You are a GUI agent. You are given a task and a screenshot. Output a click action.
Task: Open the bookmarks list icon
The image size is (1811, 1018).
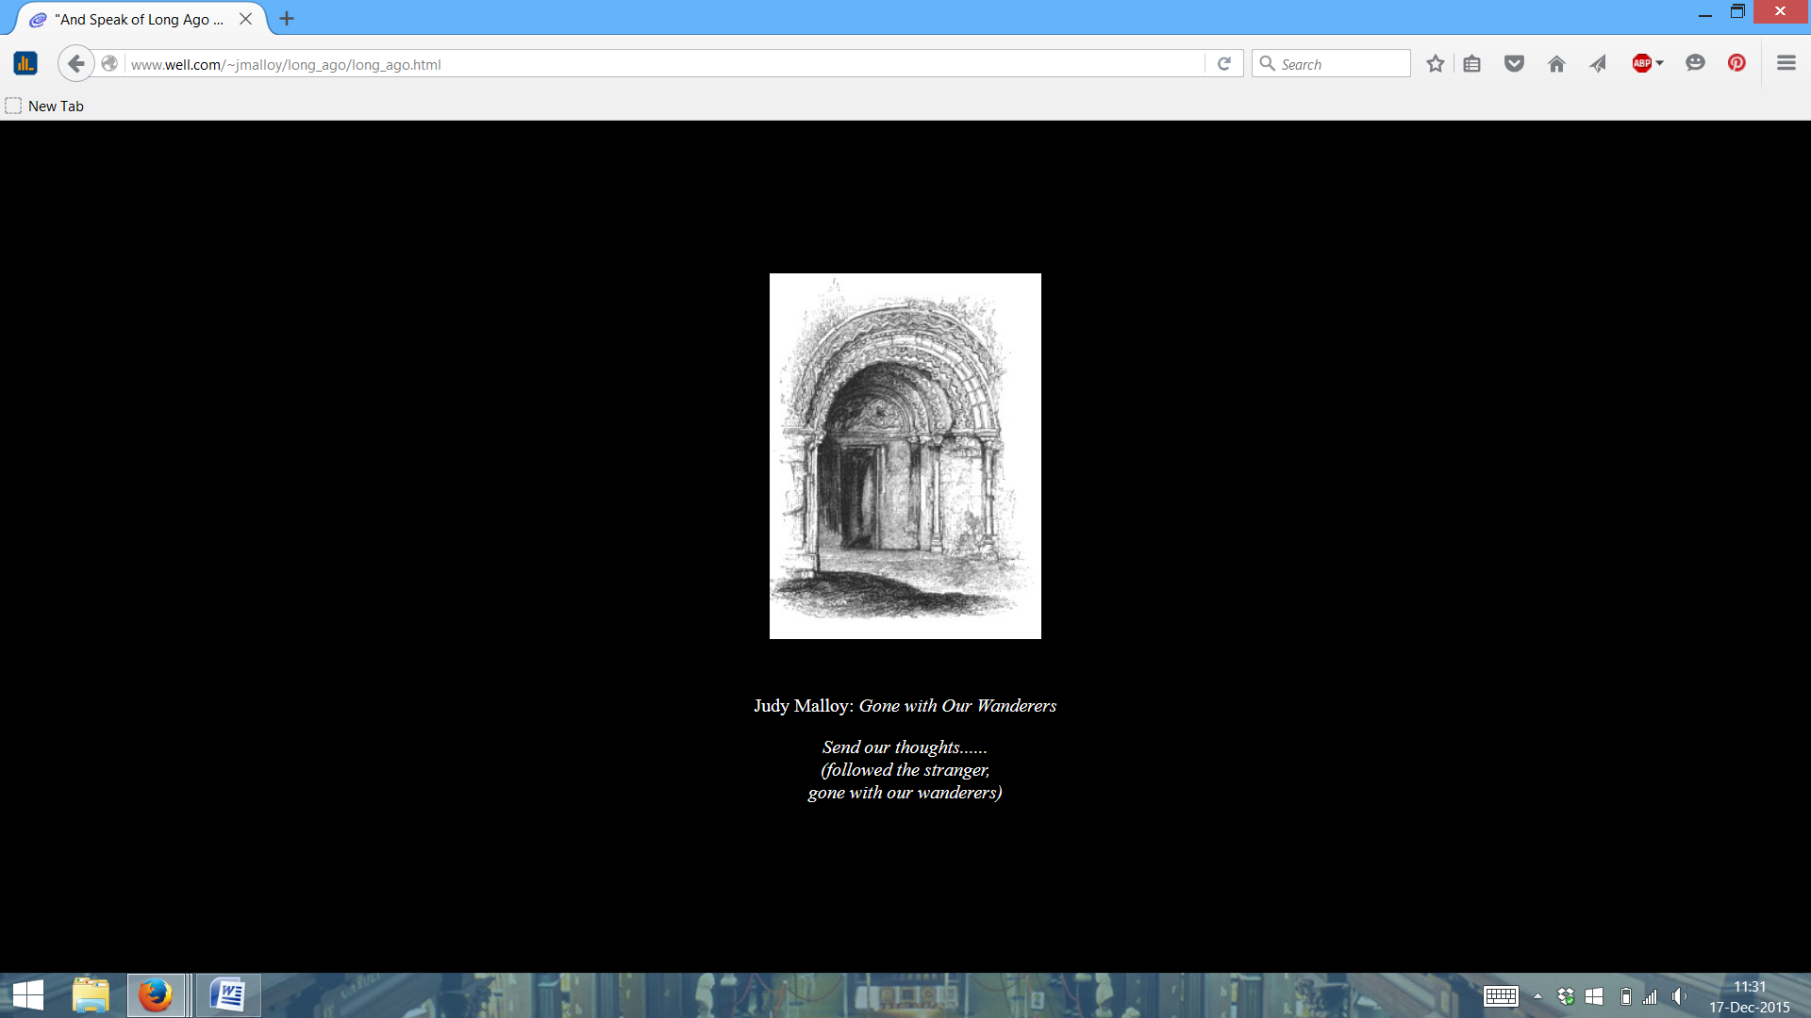coord(1471,64)
